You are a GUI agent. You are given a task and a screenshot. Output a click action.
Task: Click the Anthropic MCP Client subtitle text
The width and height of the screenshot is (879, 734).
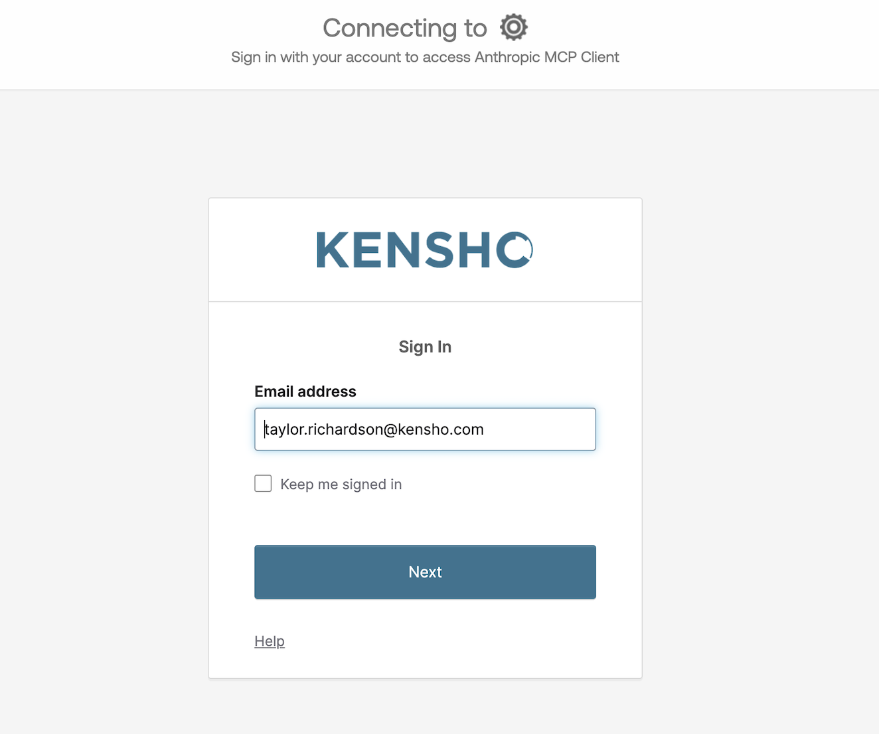(x=546, y=57)
